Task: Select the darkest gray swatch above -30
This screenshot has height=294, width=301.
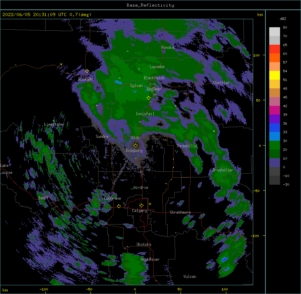Action: click(x=274, y=180)
